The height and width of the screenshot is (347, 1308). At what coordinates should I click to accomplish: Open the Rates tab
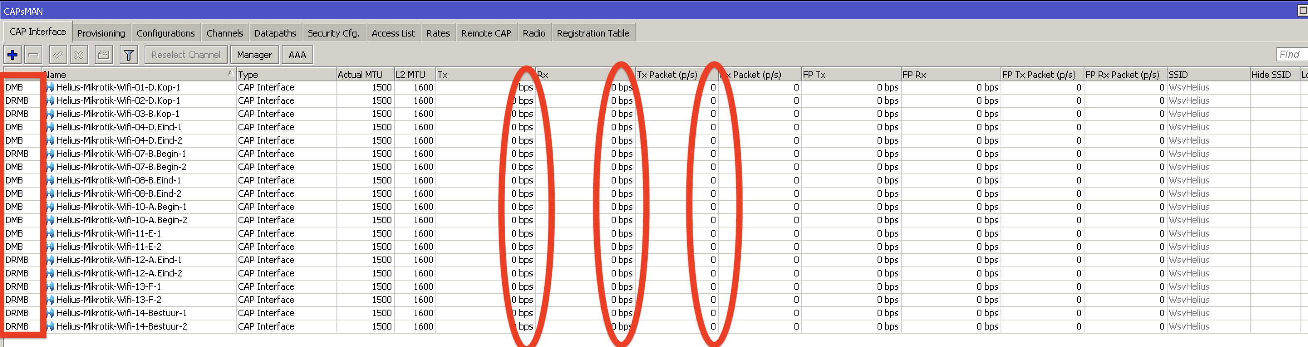click(x=438, y=33)
